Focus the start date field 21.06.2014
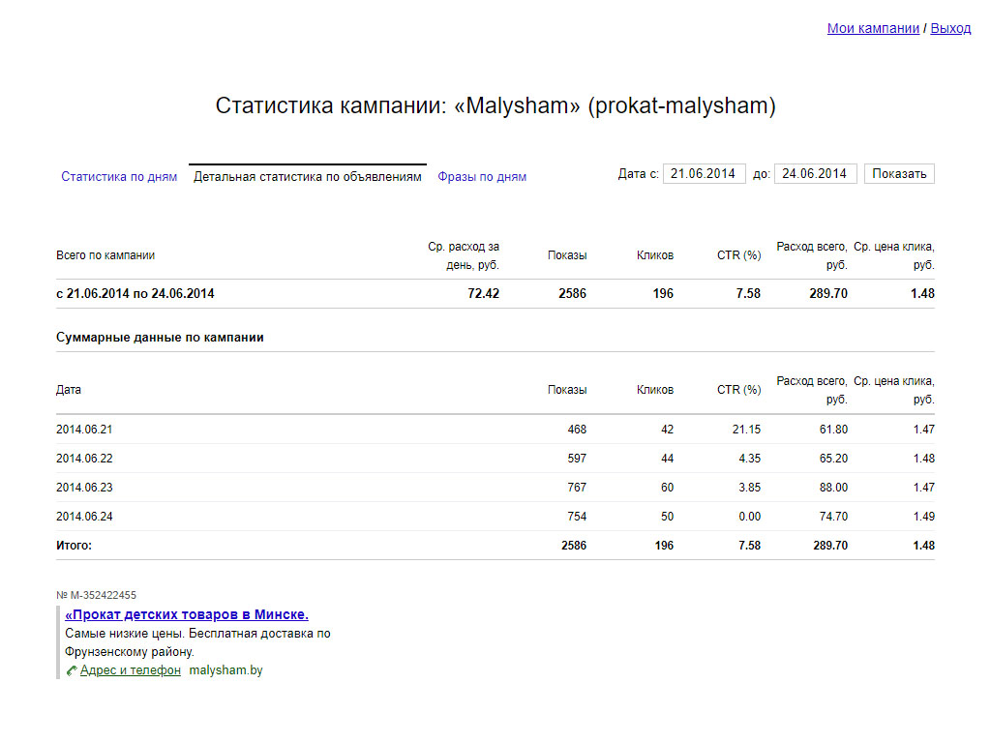Viewport: 991px width, 743px height. [x=705, y=174]
